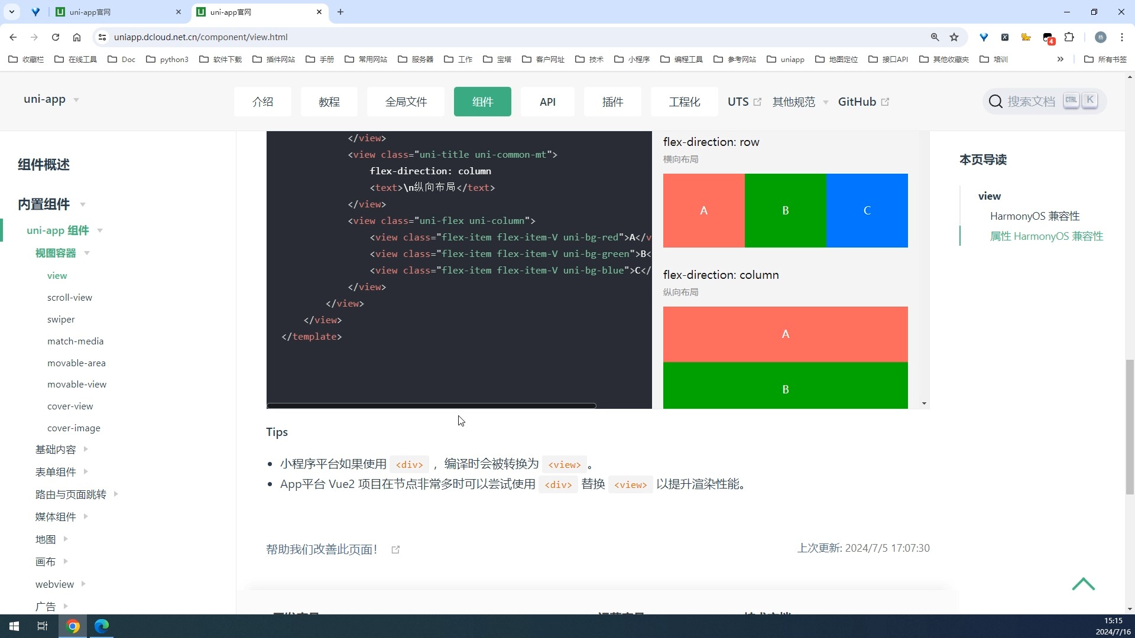Screen dimensions: 1135x638
Task: Open tab search dropdown arrow
Action: (12, 12)
